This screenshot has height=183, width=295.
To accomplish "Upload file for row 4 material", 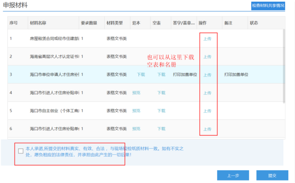I will pos(207,93).
